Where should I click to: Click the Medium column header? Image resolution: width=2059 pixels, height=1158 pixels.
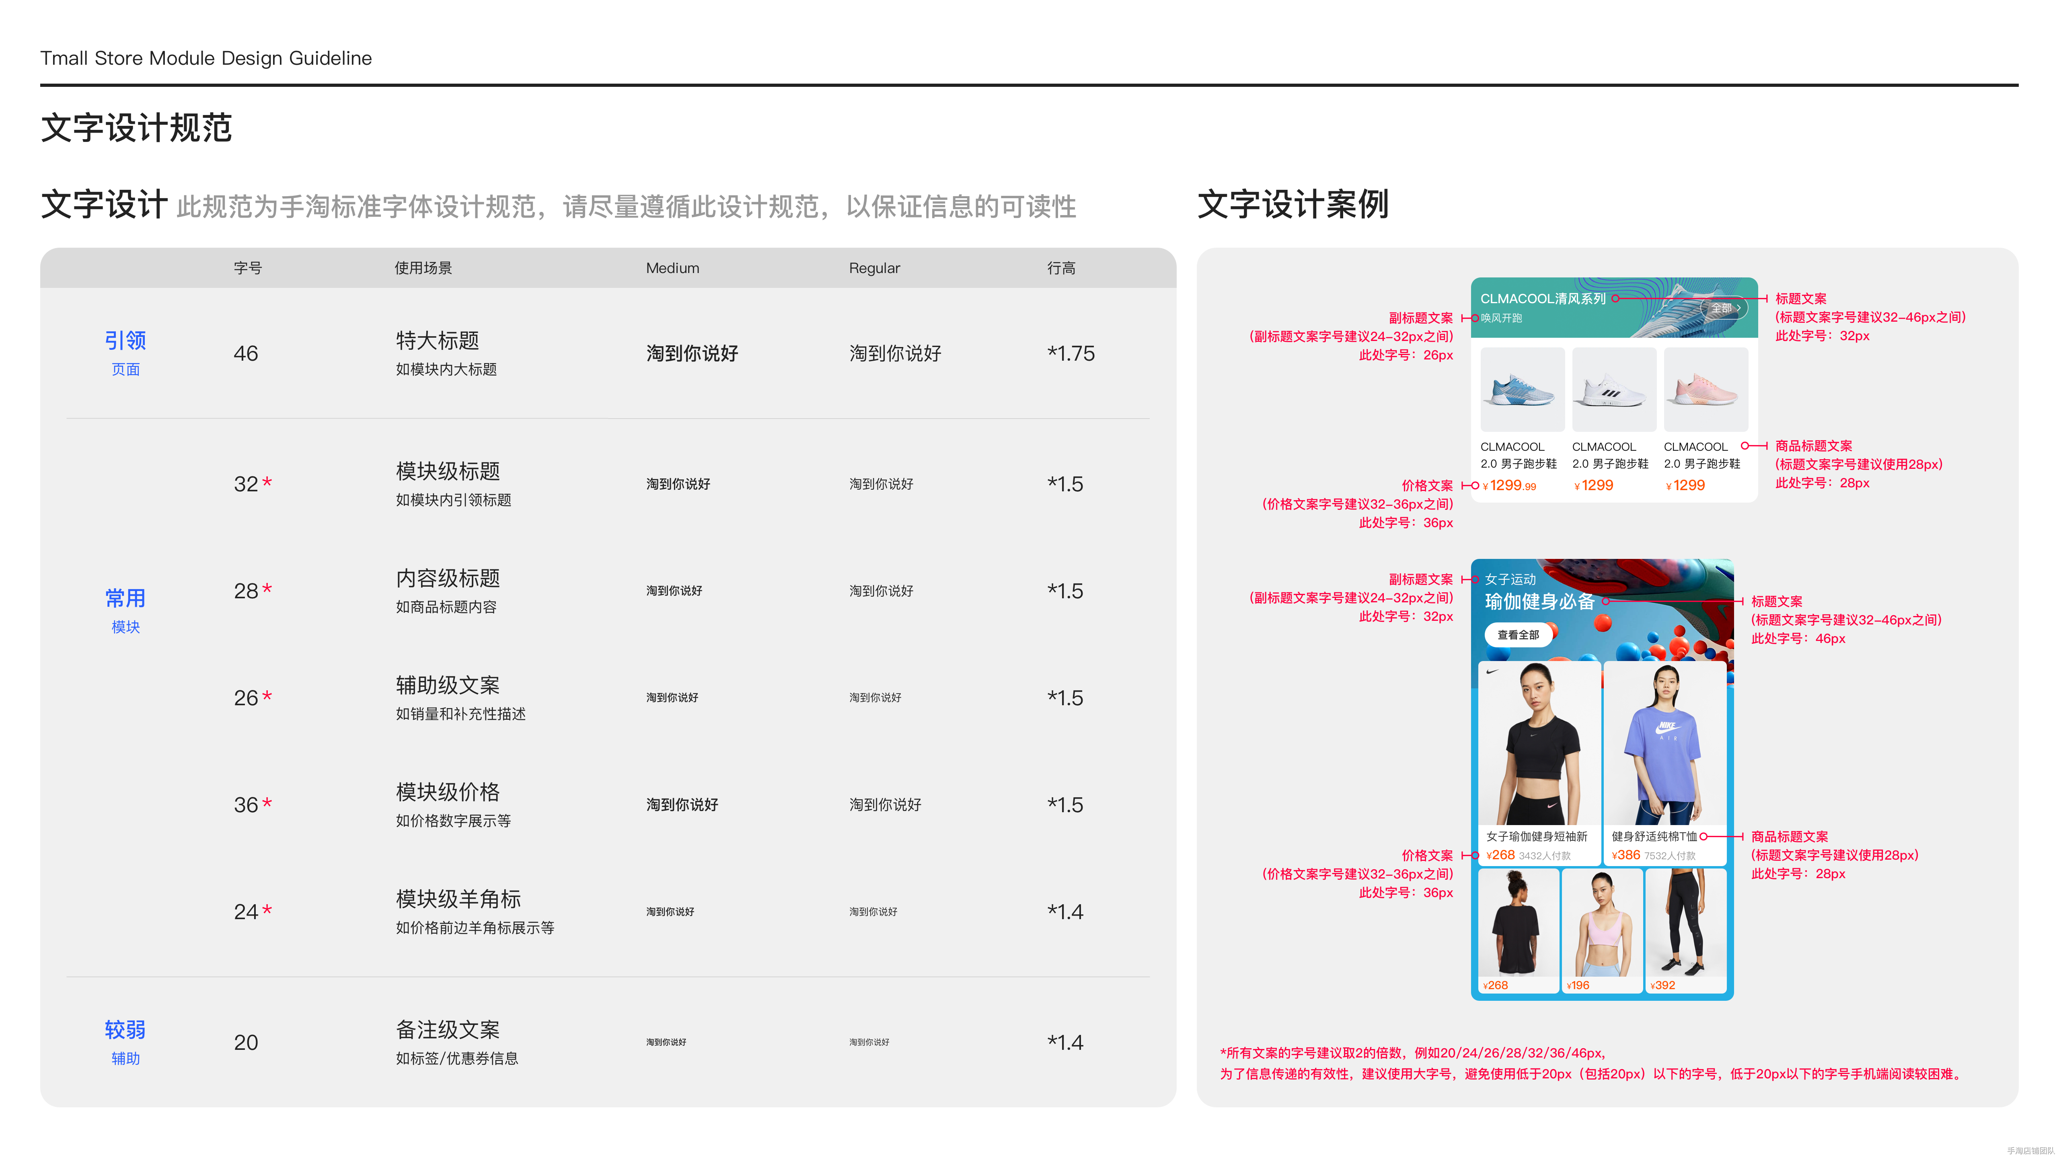coord(672,269)
